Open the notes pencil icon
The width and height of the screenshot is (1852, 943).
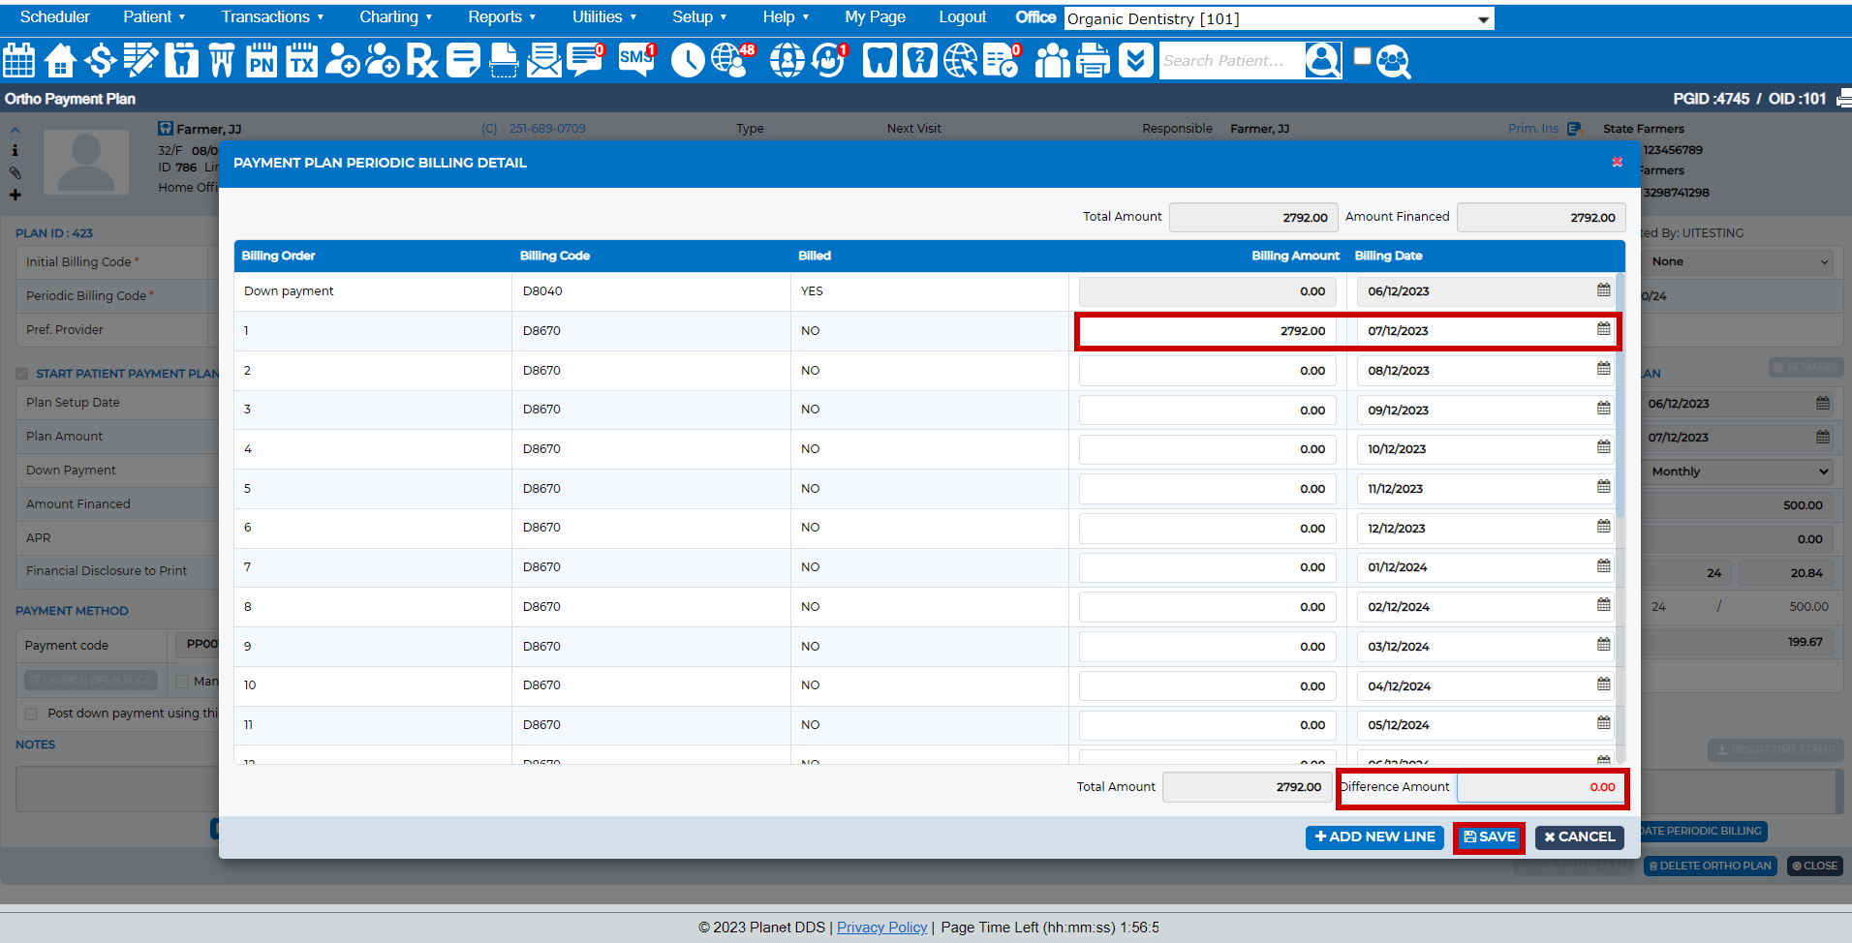(140, 60)
